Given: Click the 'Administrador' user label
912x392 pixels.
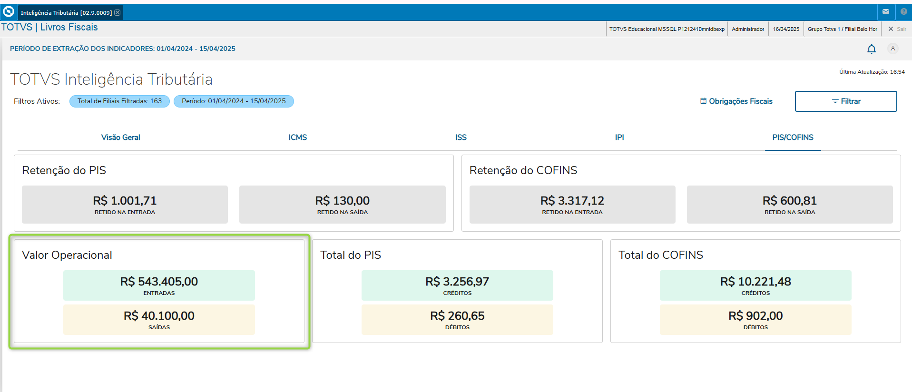Looking at the screenshot, I should pyautogui.click(x=748, y=29).
